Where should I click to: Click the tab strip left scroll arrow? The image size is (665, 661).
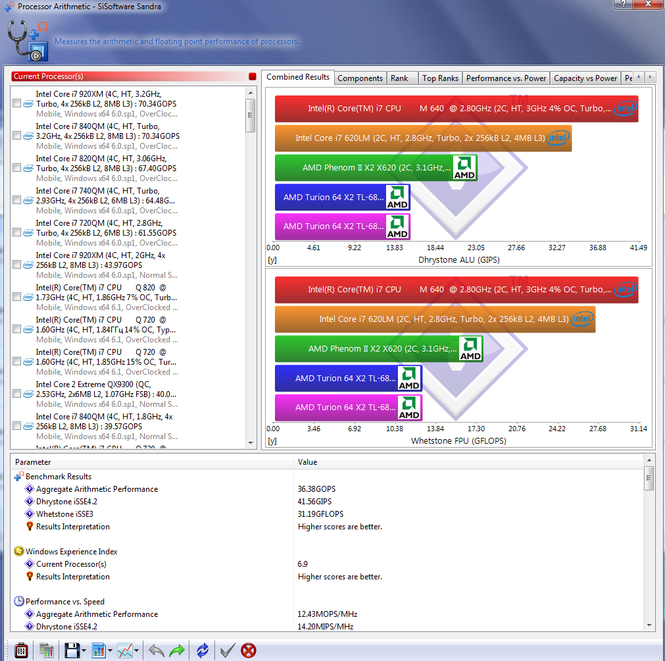tap(639, 77)
